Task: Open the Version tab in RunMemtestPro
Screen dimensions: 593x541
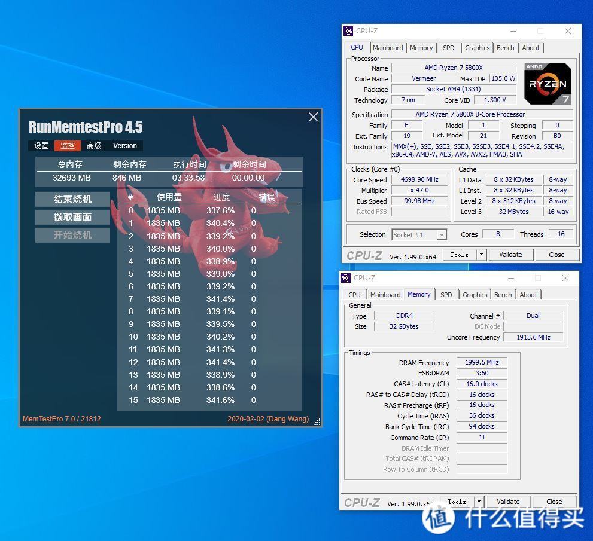Action: pyautogui.click(x=125, y=146)
